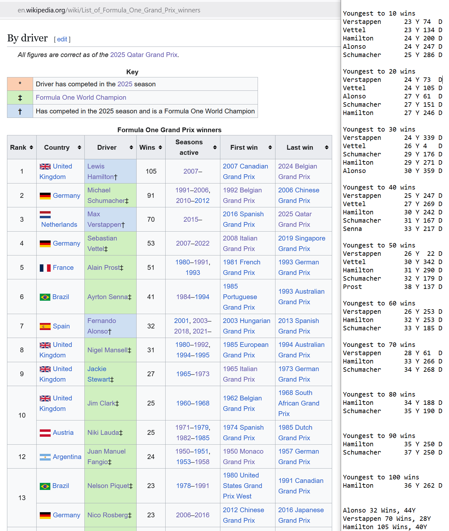Open Nico Rosberg's driver page
This screenshot has width=449, height=531.
pyautogui.click(x=108, y=515)
